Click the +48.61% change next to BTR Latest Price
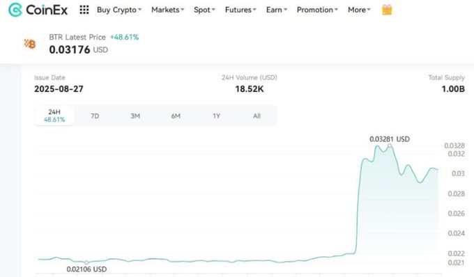The image size is (474, 277). pos(124,38)
